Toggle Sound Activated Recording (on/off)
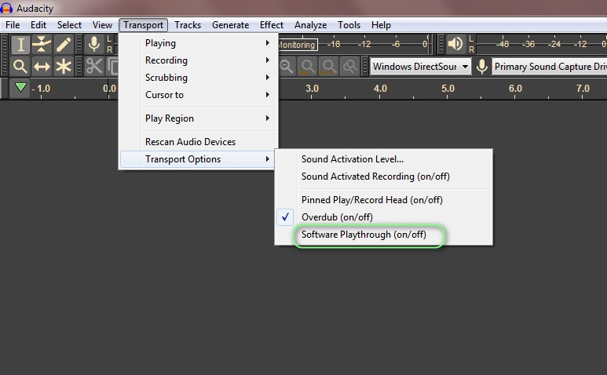Screen dimensions: 607x375 coord(375,177)
